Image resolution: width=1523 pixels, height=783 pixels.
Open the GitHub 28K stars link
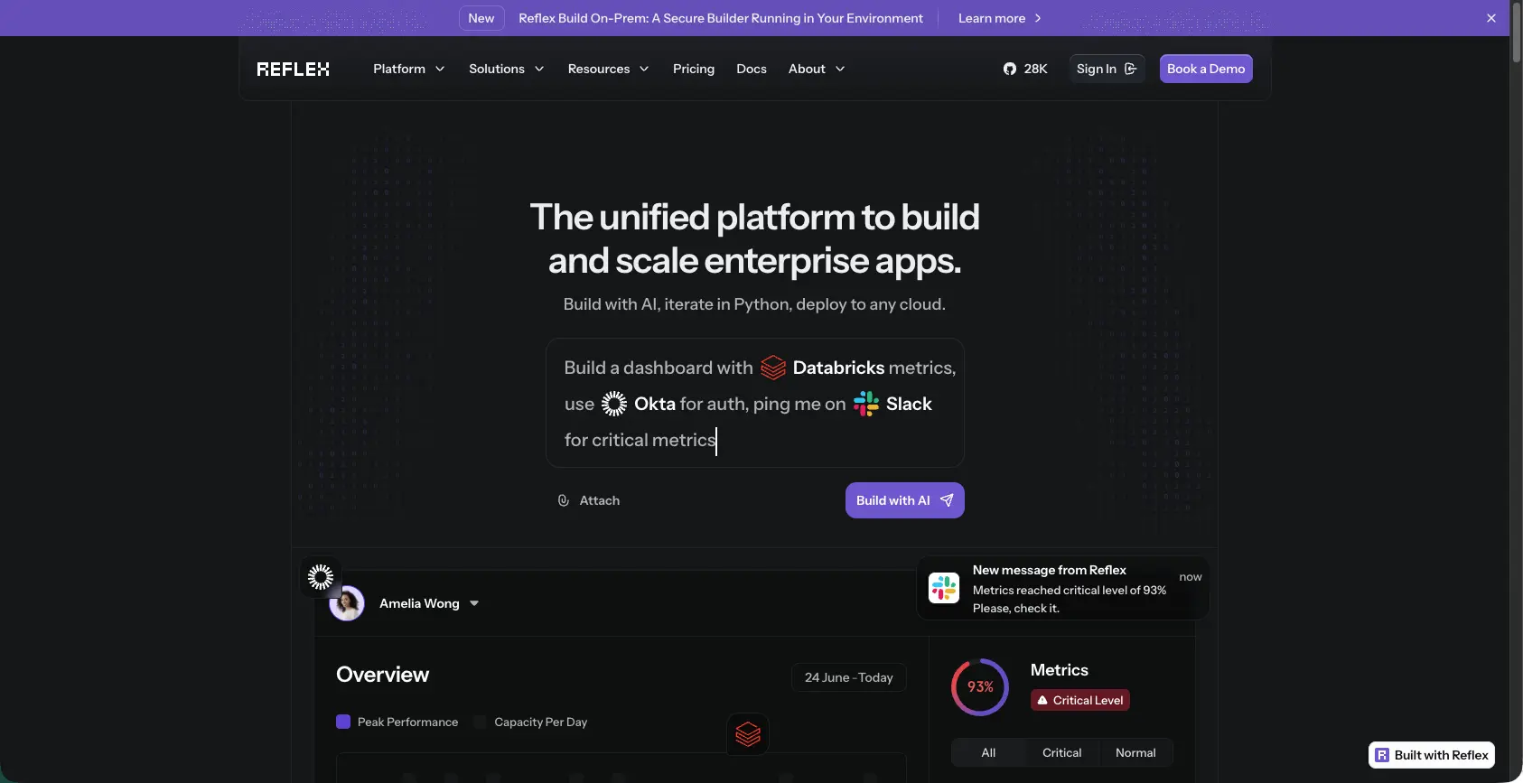click(1024, 69)
